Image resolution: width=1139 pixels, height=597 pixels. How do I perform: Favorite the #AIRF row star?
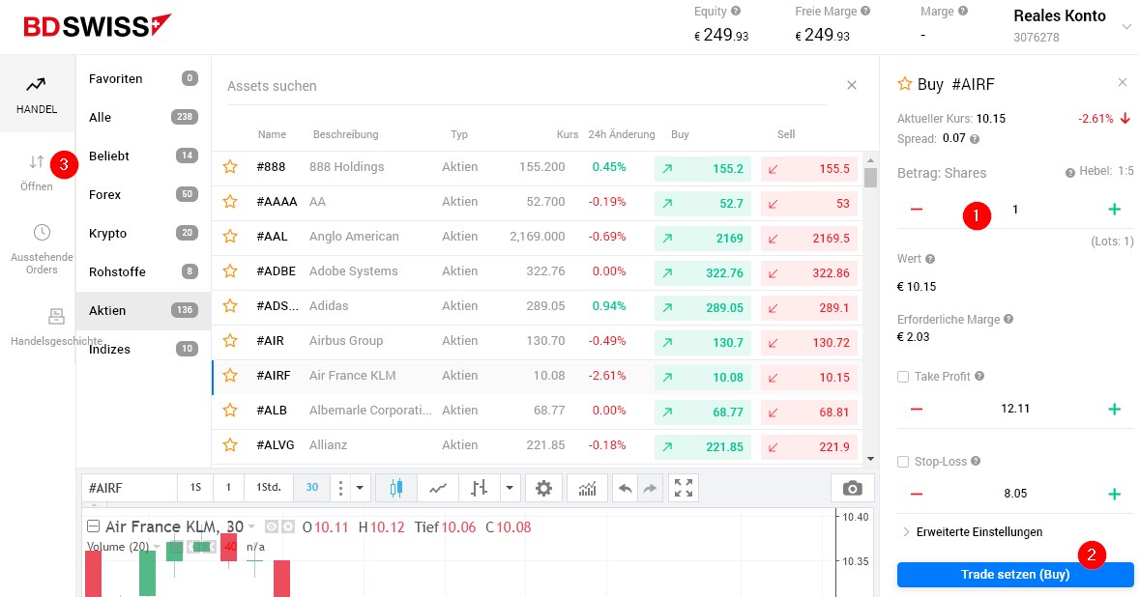(230, 376)
